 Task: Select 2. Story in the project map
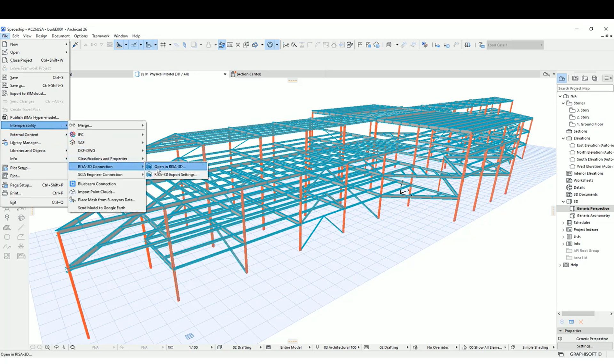coord(583,117)
